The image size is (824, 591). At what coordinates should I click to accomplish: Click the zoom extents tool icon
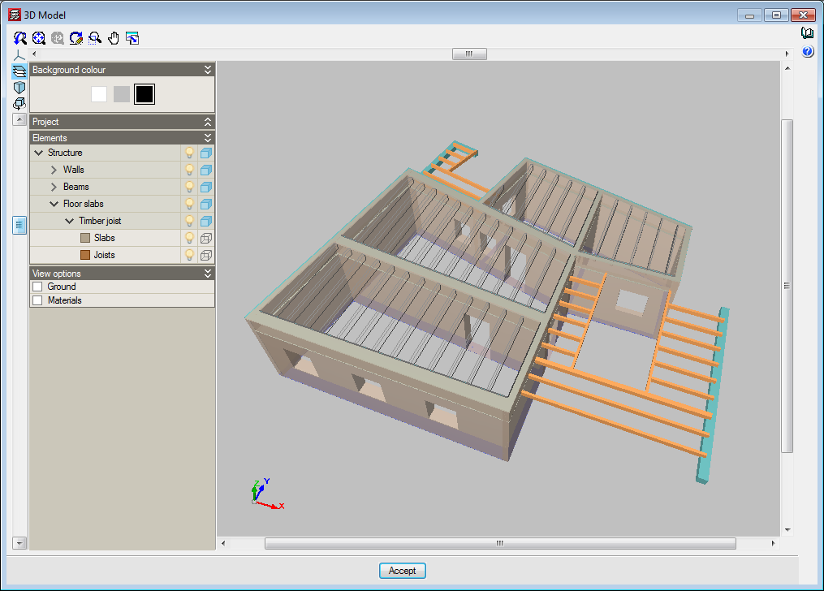point(39,37)
